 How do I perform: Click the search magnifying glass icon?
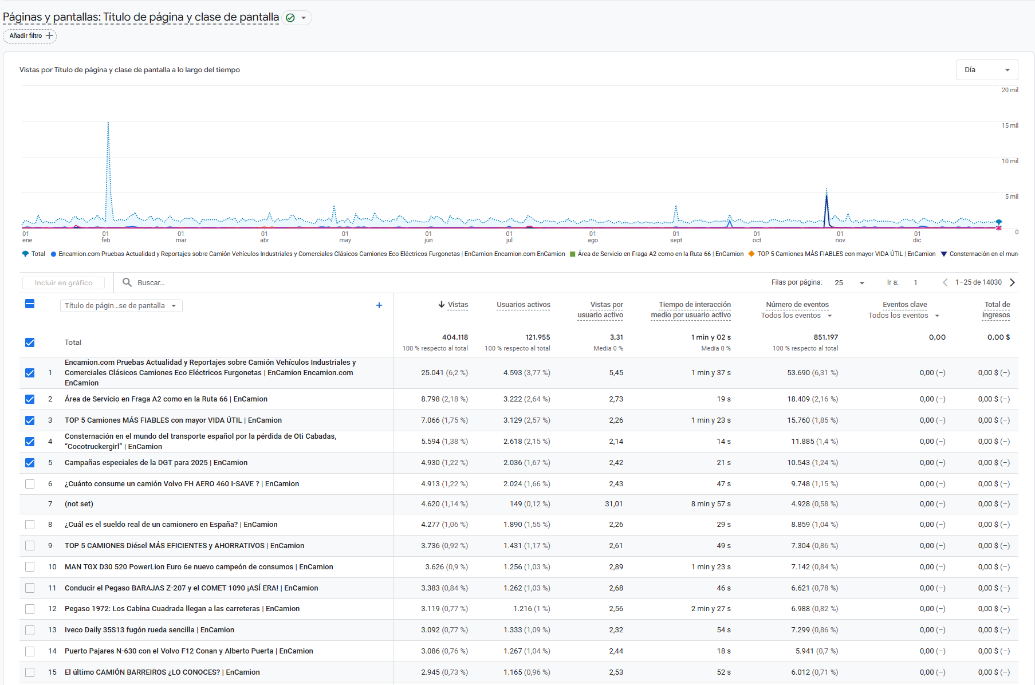[x=127, y=282]
